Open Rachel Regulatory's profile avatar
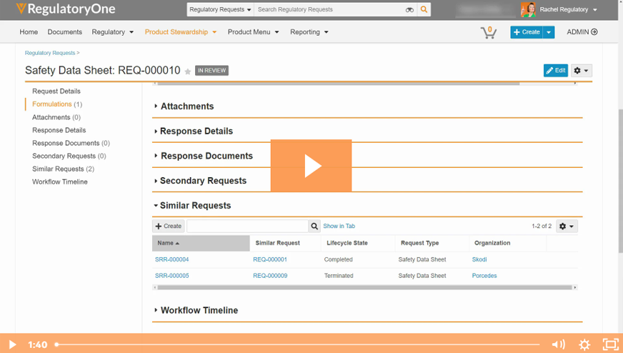 click(x=528, y=9)
